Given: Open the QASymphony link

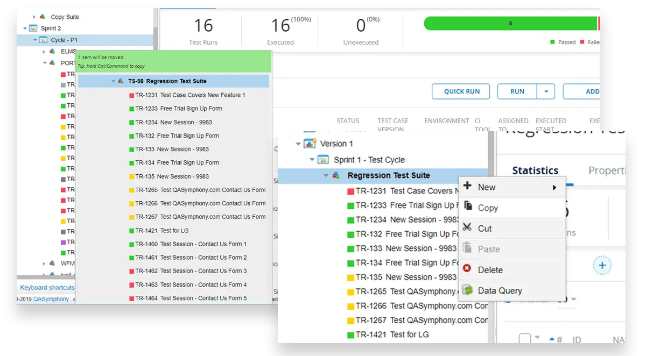Looking at the screenshot, I should [x=51, y=299].
